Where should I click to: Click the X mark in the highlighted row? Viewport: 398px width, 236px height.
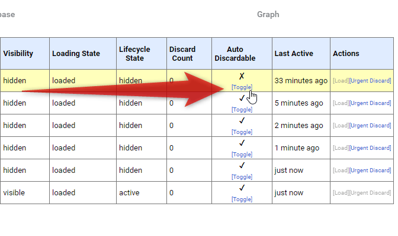point(242,76)
